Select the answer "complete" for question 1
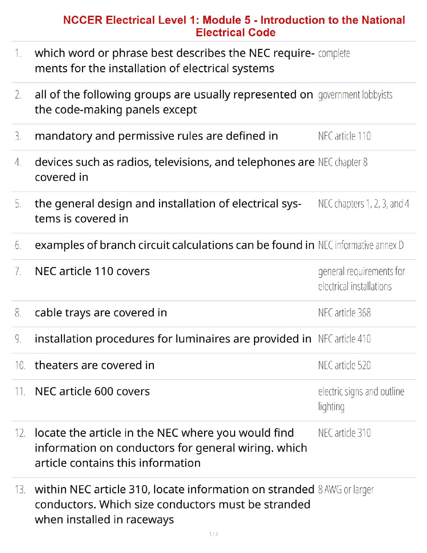The height and width of the screenshot is (553, 427). [x=334, y=53]
